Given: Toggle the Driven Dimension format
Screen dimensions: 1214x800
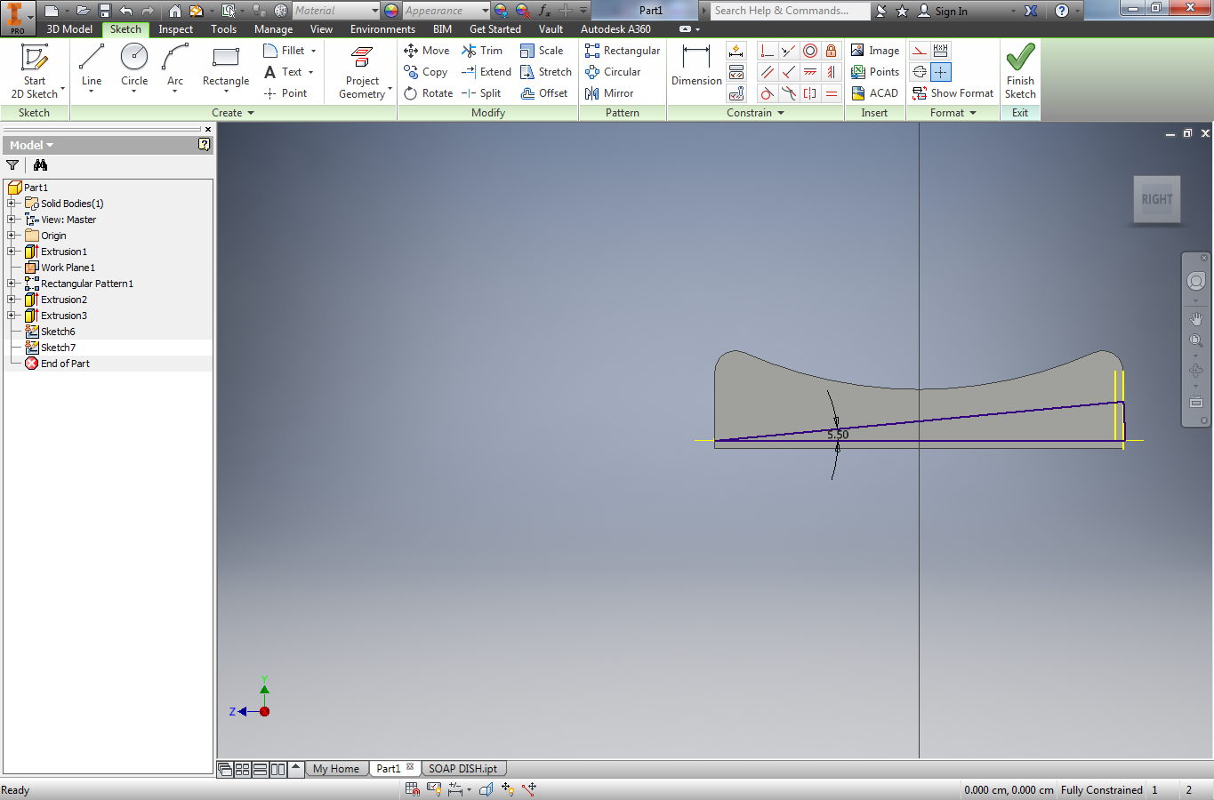Looking at the screenshot, I should tap(941, 51).
